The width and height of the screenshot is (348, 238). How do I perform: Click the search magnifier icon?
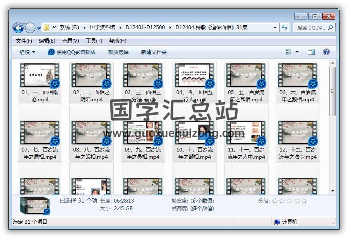tap(331, 27)
